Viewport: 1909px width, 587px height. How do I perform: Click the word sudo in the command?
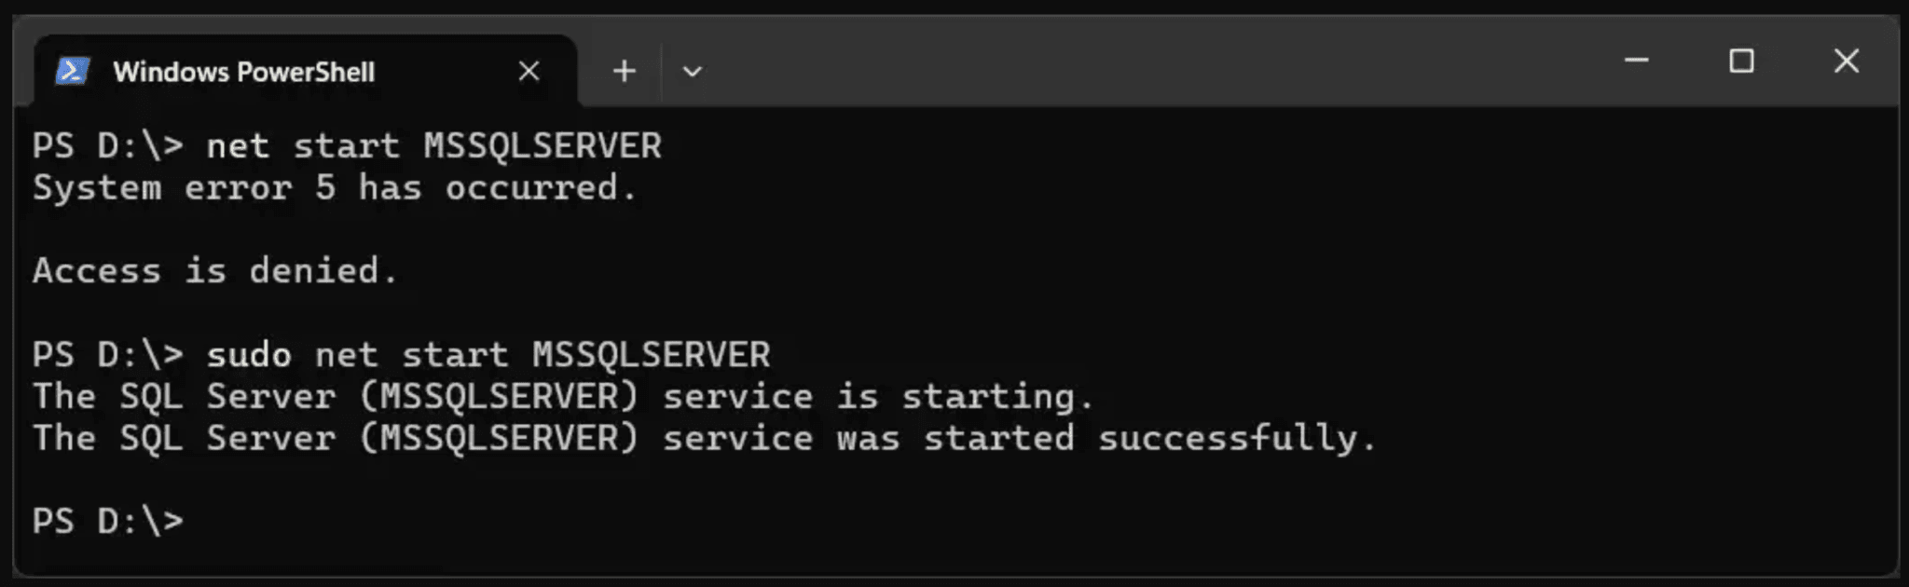pos(250,354)
